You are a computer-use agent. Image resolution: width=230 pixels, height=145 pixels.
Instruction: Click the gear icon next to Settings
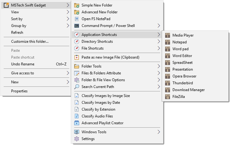(77, 139)
